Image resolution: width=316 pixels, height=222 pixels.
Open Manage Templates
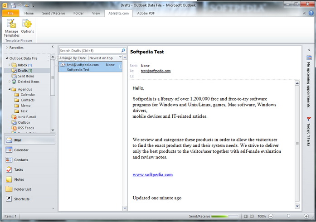tap(11, 28)
